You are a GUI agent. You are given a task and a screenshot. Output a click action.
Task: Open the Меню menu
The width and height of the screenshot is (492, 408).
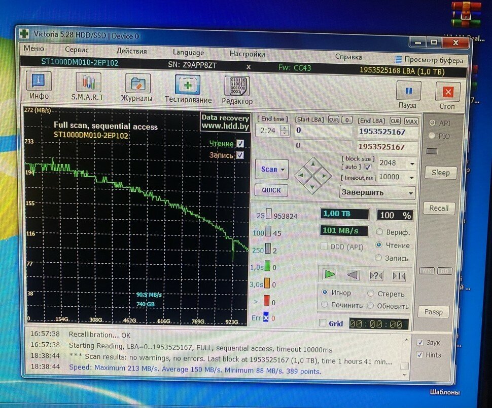(33, 48)
